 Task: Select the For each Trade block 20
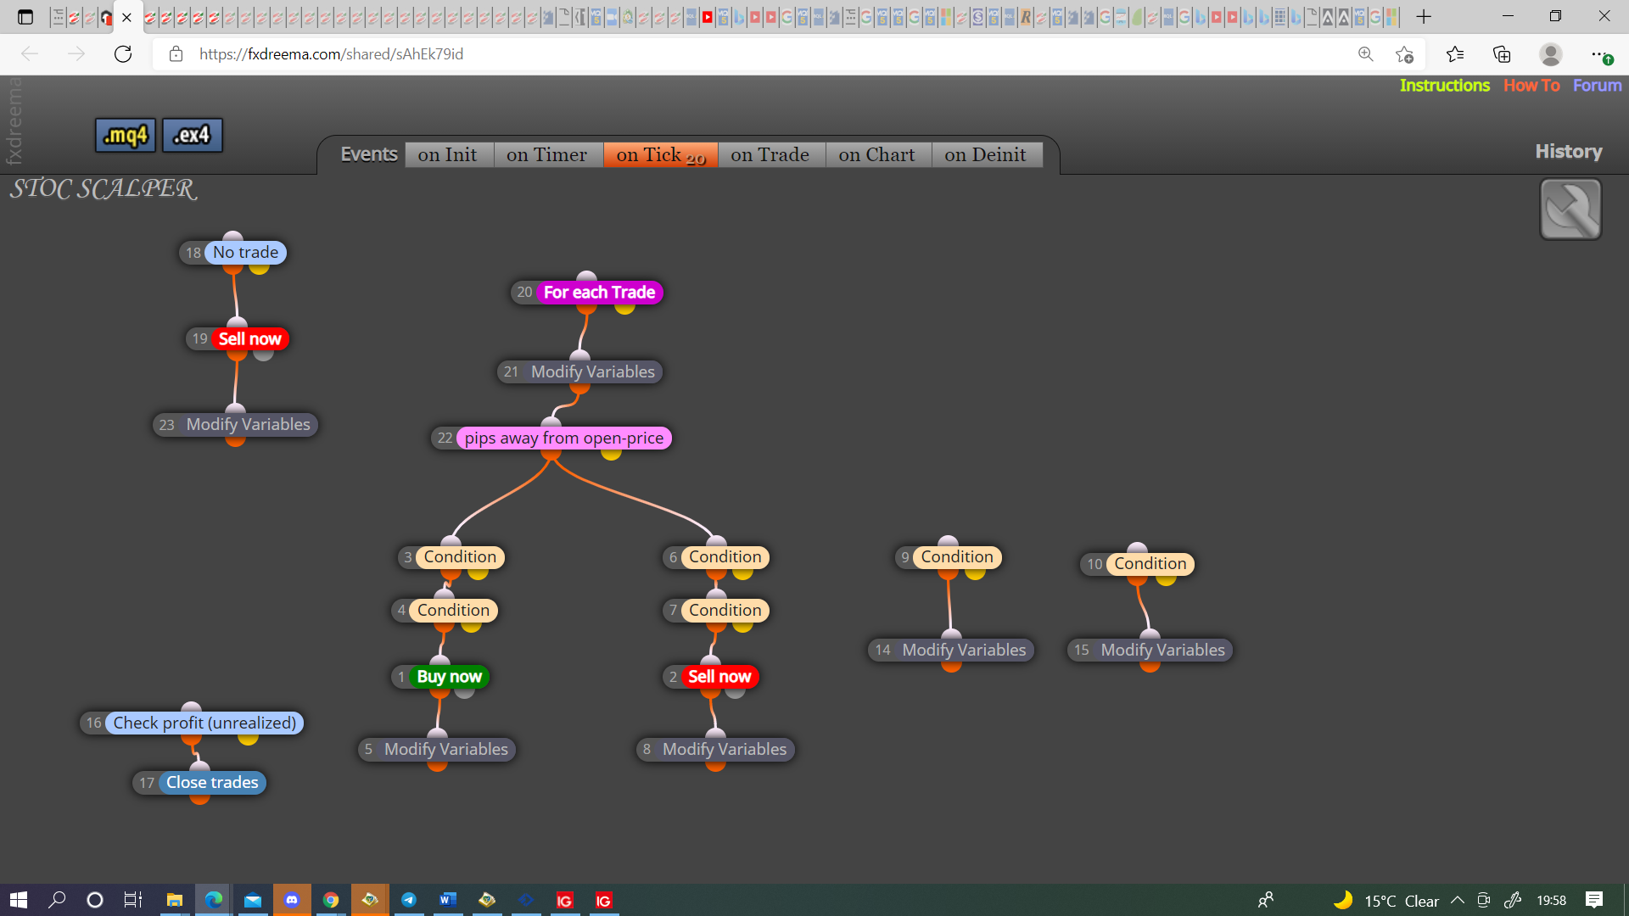point(587,293)
